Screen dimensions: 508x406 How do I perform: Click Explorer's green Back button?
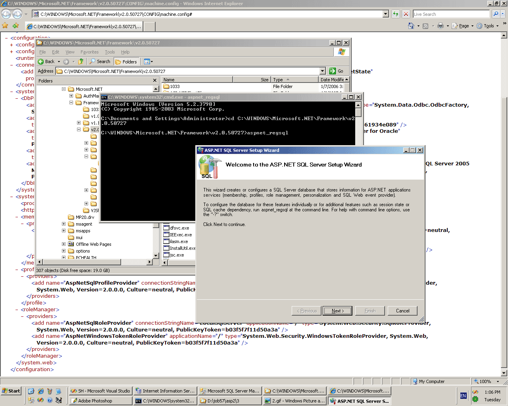coord(46,61)
